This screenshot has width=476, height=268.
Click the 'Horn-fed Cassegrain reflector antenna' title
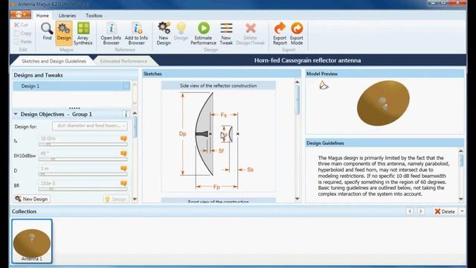pos(307,60)
